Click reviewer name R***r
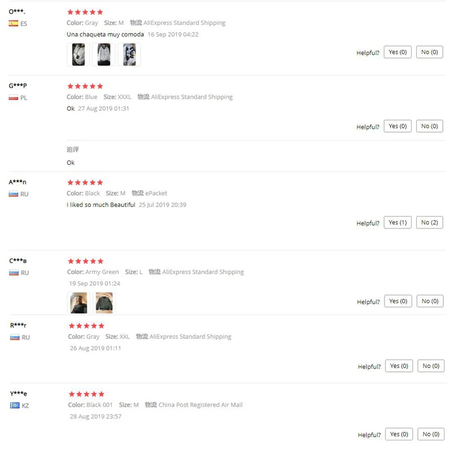 [x=18, y=325]
